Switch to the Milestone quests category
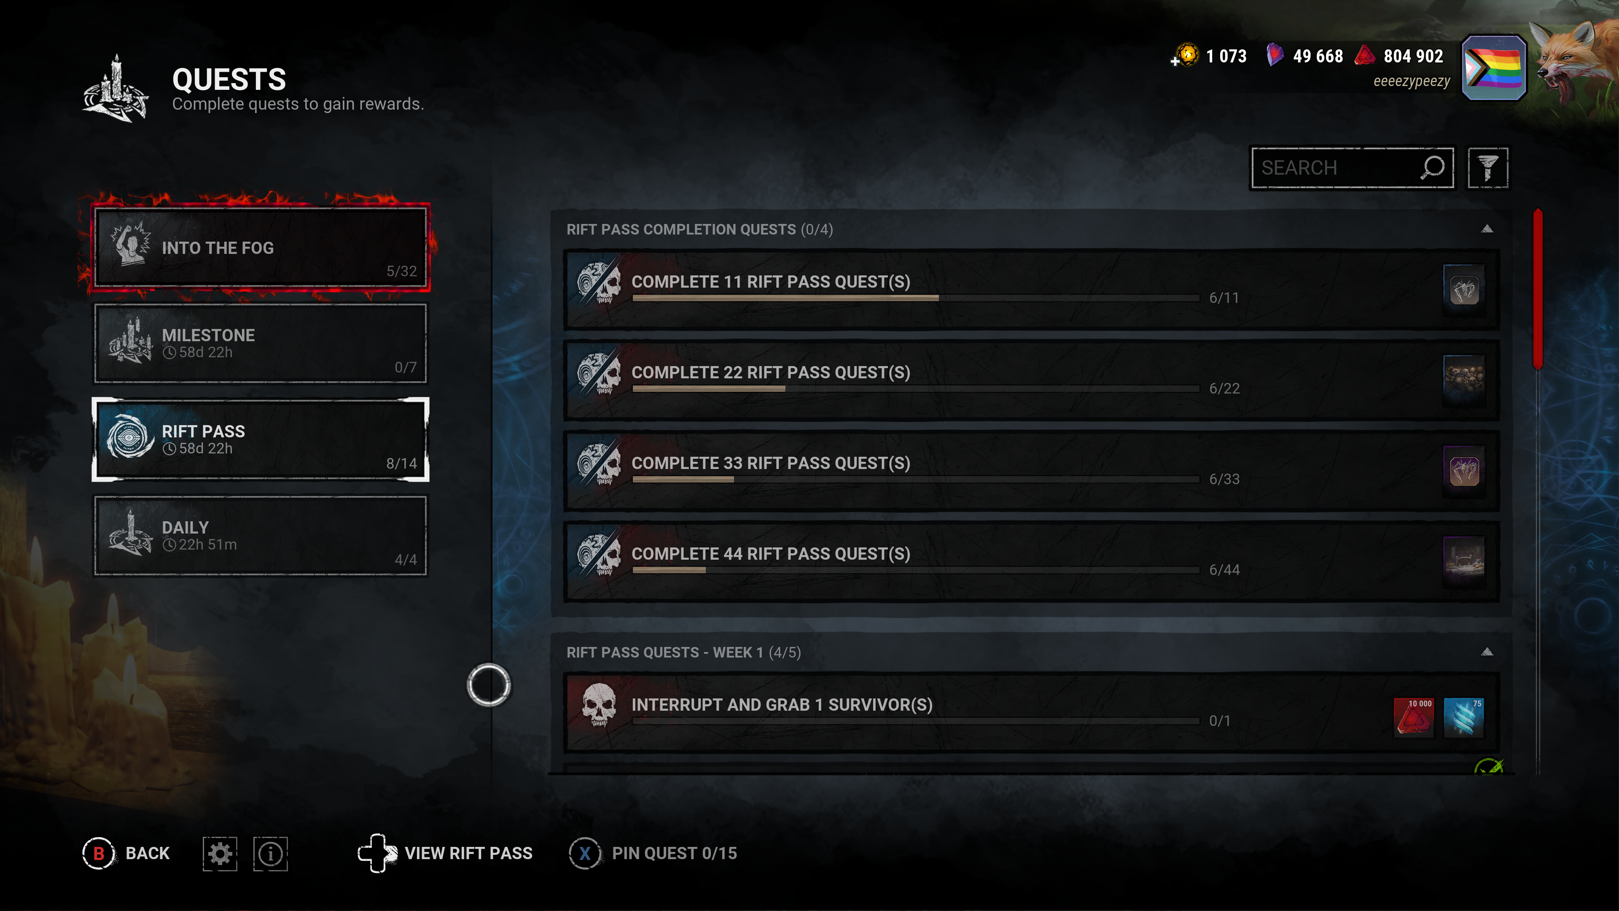Viewport: 1619px width, 911px height. 260,343
